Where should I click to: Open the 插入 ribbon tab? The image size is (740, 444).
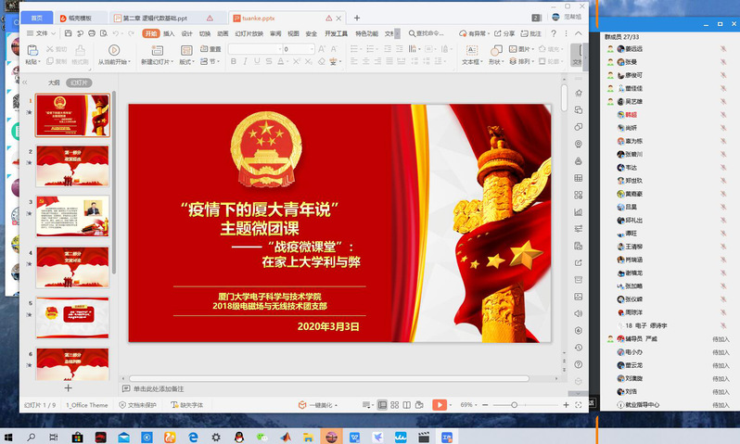tap(169, 33)
